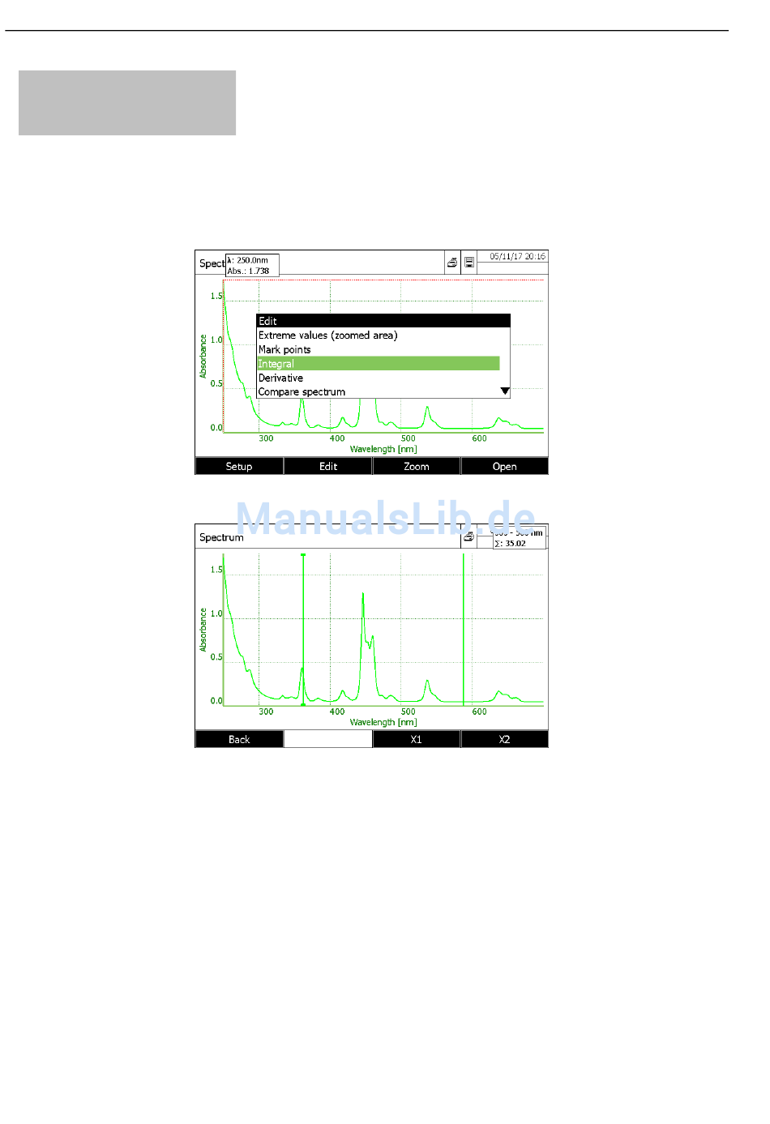The image size is (770, 1124).
Task: Click the integral result 'Σ: 35.02'
Action: [x=511, y=544]
